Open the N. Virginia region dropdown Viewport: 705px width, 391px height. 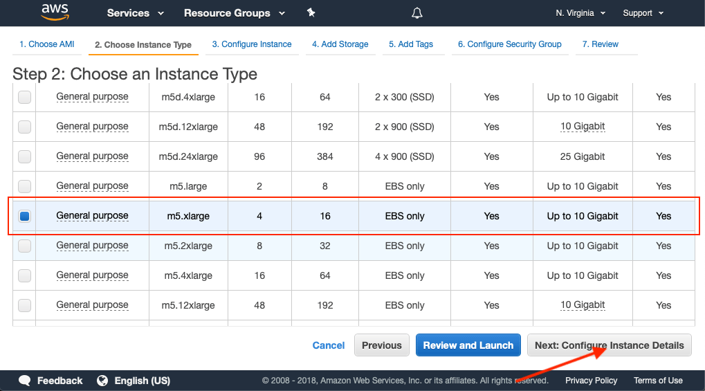[580, 13]
